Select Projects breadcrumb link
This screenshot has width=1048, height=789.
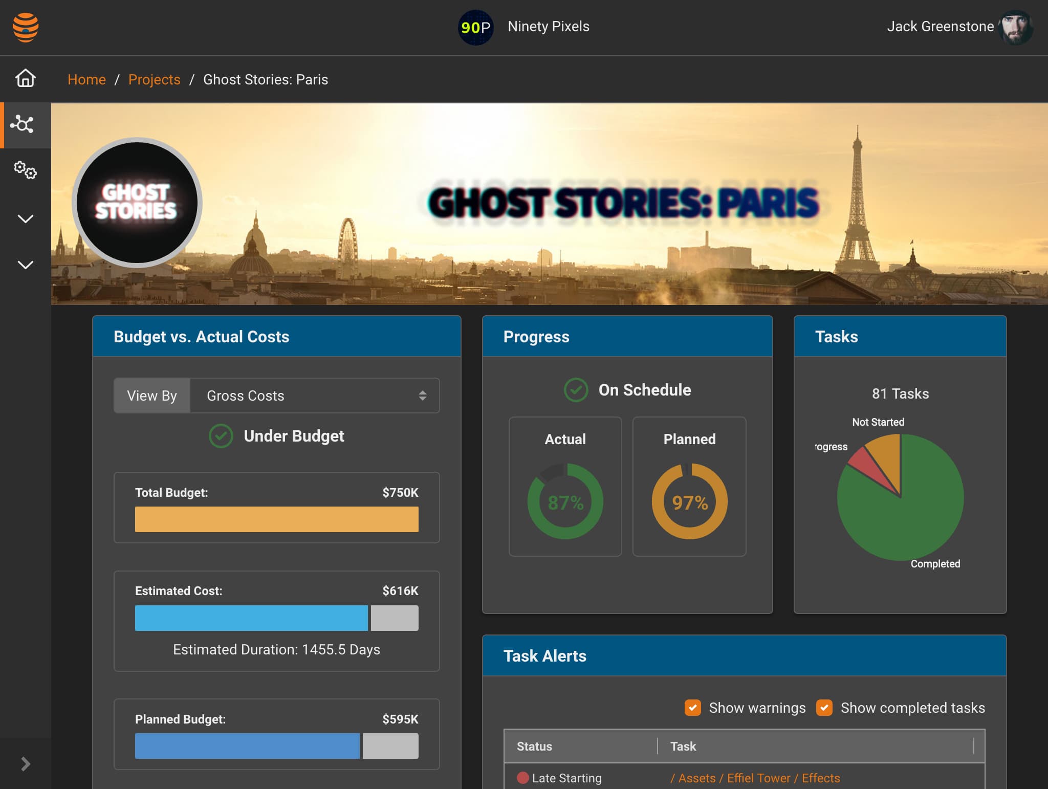tap(154, 79)
